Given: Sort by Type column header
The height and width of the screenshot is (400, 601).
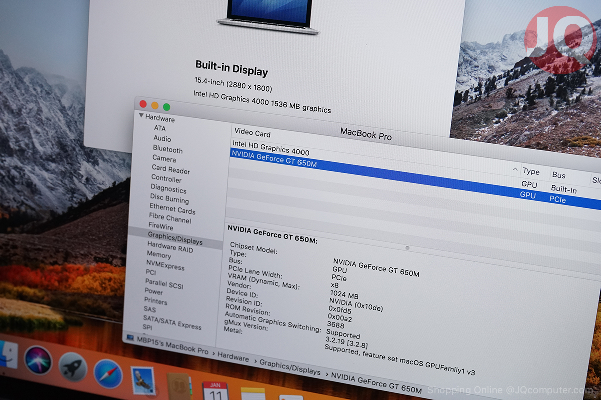Looking at the screenshot, I should click(x=531, y=172).
